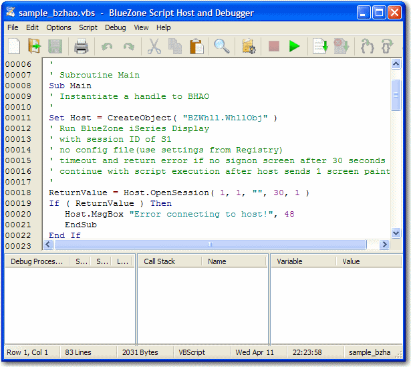Click the vertical scrollbar thumb
Image resolution: width=411 pixels, height=367 pixels.
396,95
